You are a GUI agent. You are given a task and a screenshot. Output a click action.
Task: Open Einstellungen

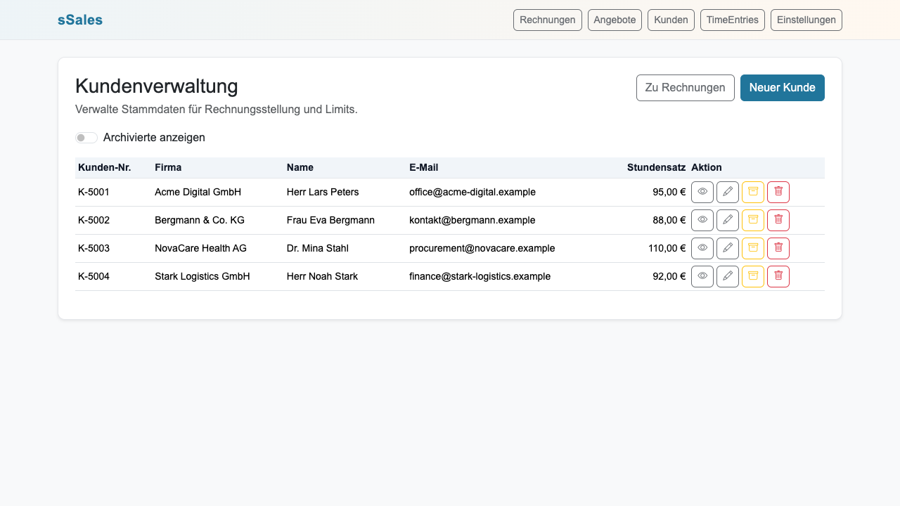[806, 20]
